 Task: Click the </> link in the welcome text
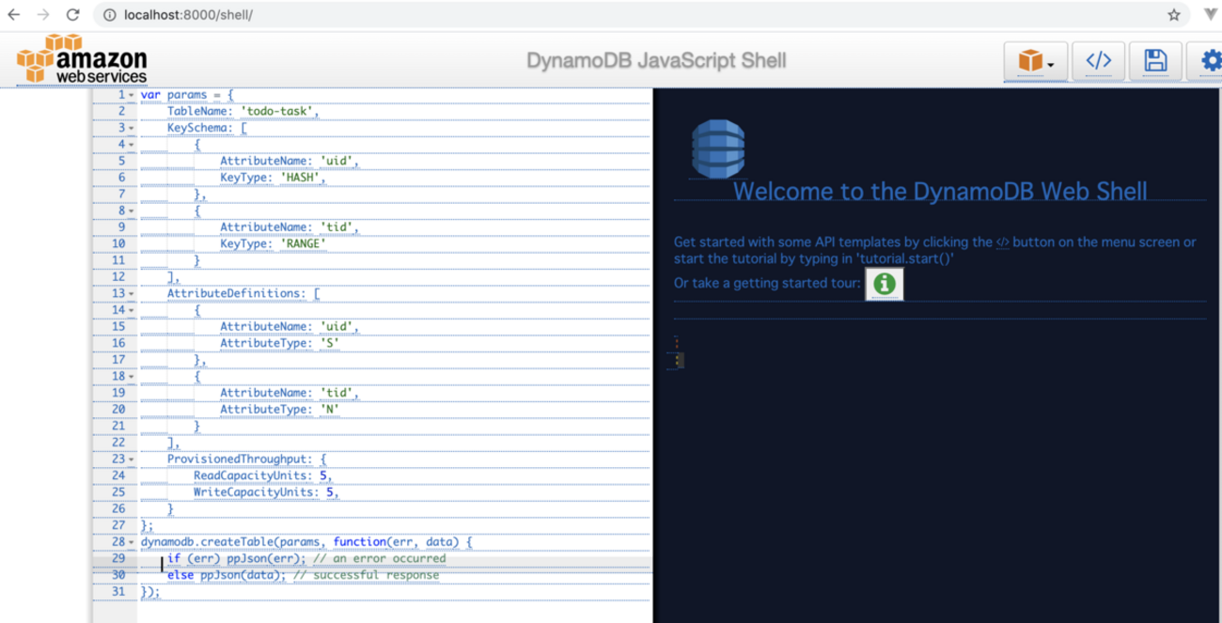click(1002, 242)
